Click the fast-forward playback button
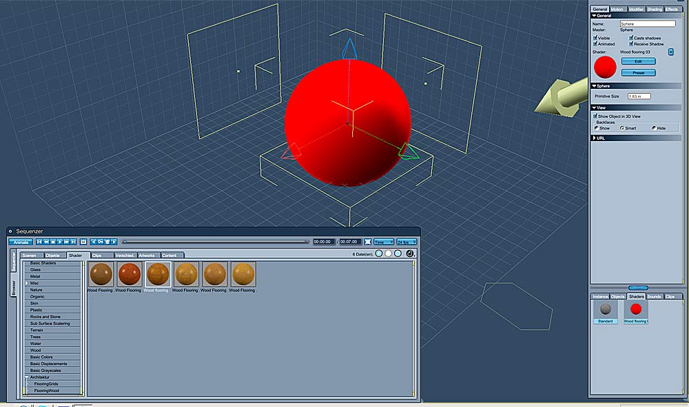 tap(66, 242)
